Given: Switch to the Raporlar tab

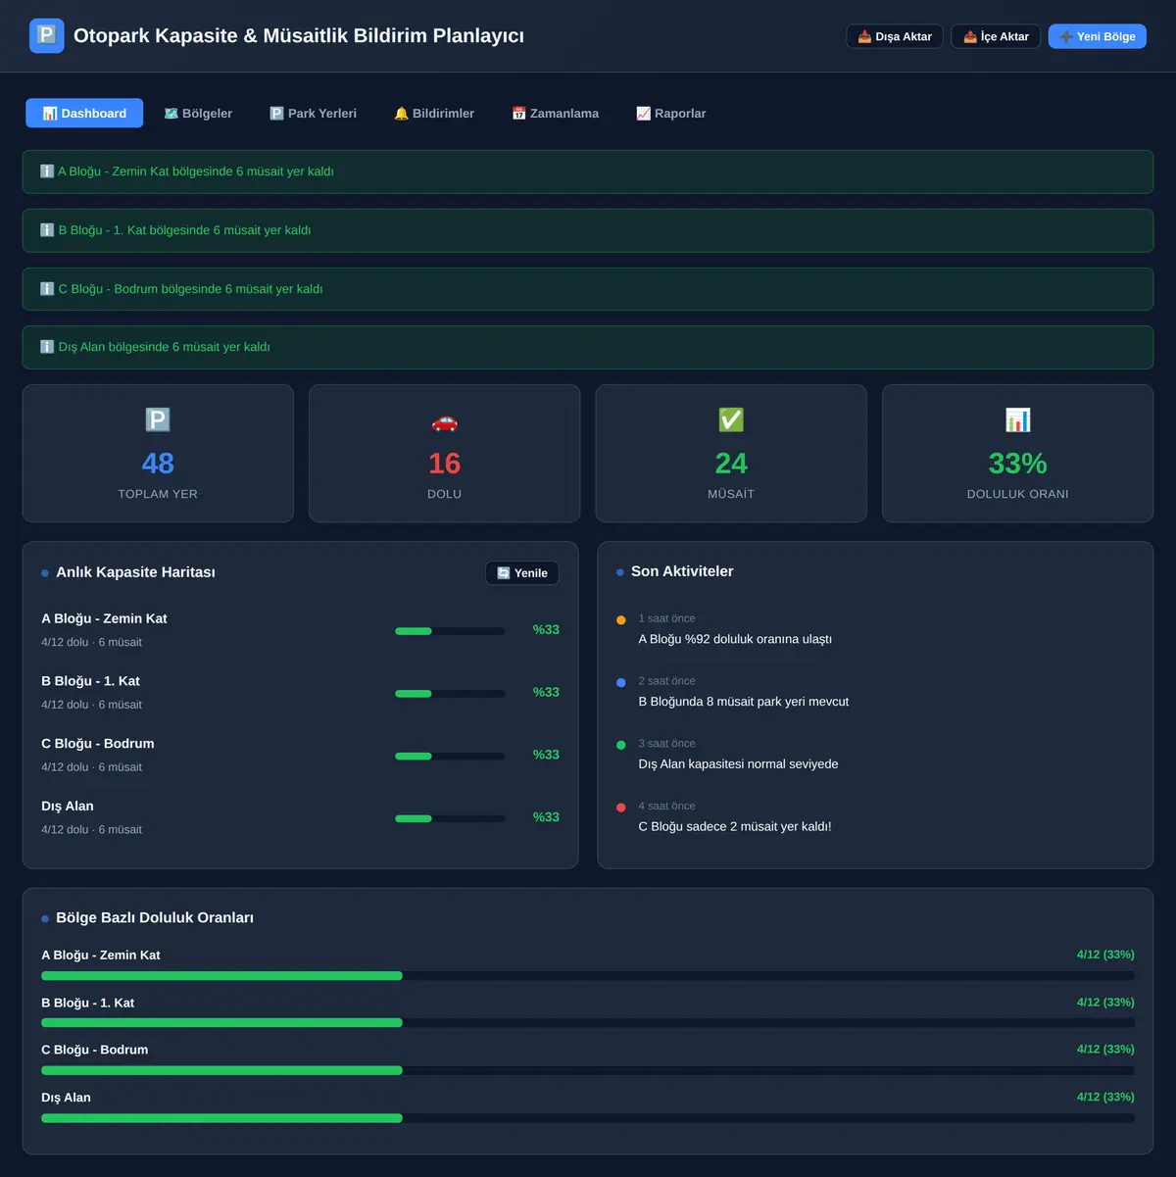Looking at the screenshot, I should (x=671, y=114).
